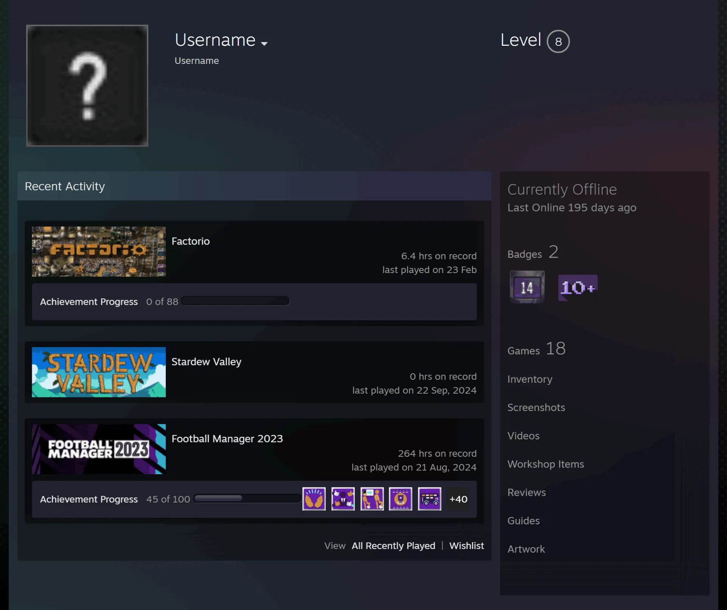Open the Reviews link
Viewport: 727px width, 610px height.
[527, 492]
